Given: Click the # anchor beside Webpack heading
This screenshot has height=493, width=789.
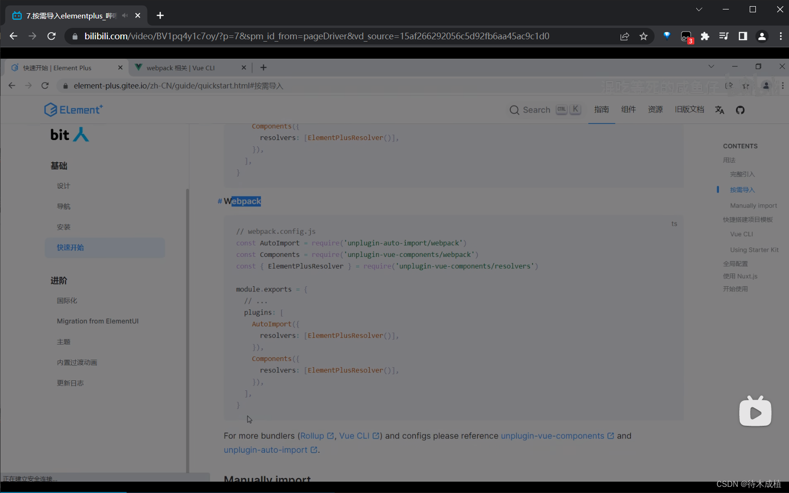Looking at the screenshot, I should pyautogui.click(x=220, y=201).
